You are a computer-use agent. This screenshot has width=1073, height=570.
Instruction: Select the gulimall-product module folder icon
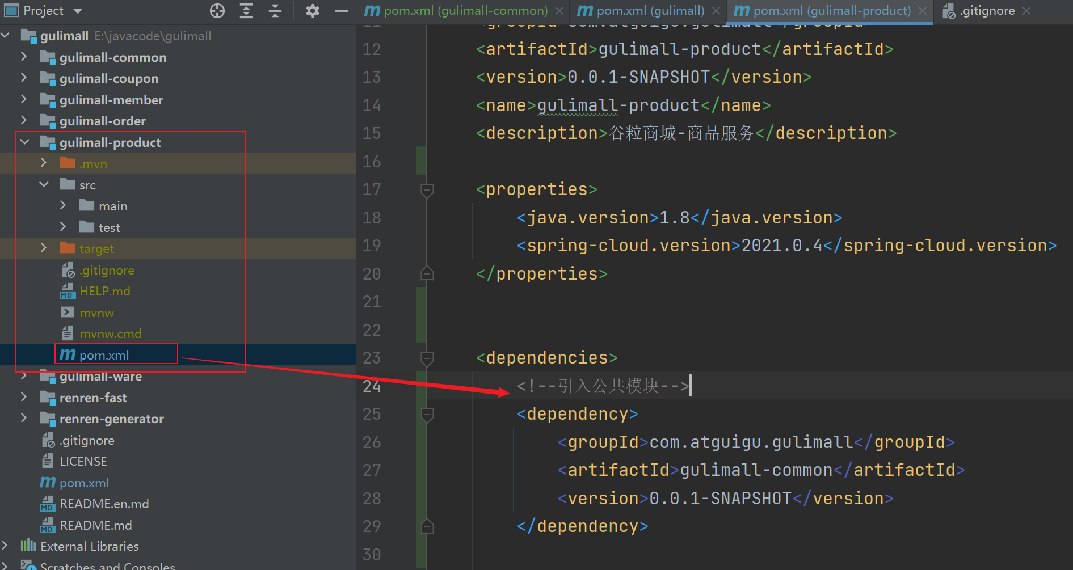pos(48,142)
